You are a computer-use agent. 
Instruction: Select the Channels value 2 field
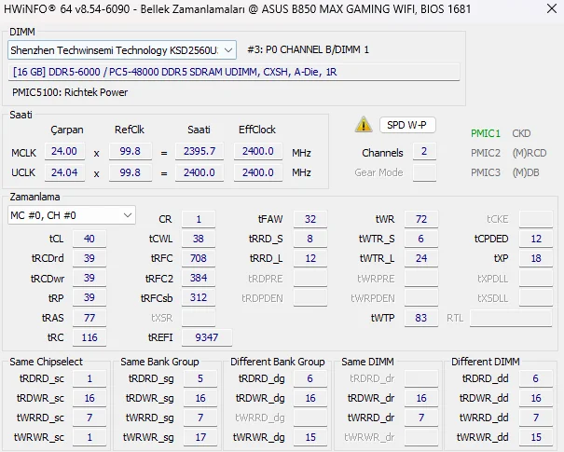(x=424, y=151)
